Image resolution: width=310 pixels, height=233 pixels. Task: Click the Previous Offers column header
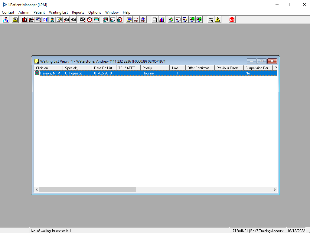[229, 68]
